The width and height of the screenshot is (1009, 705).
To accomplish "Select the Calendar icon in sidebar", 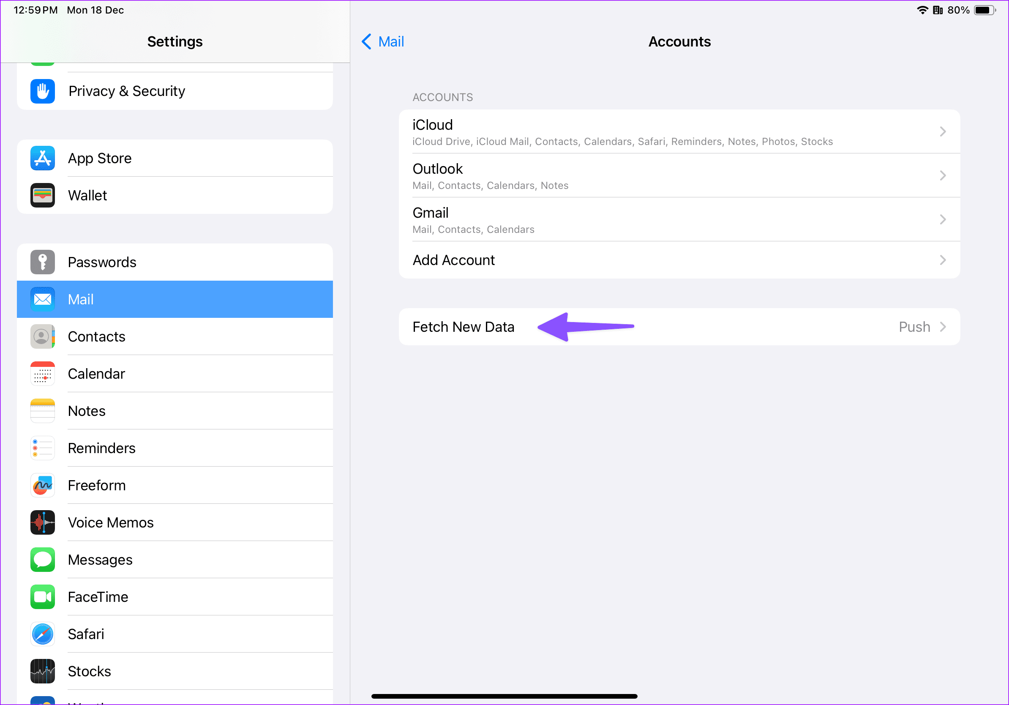I will [x=42, y=374].
